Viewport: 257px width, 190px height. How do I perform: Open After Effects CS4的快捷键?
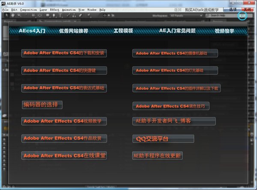point(64,70)
